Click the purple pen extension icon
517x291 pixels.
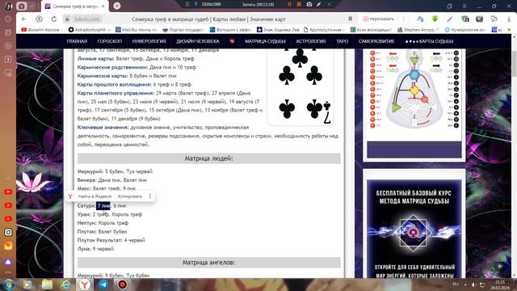click(450, 19)
